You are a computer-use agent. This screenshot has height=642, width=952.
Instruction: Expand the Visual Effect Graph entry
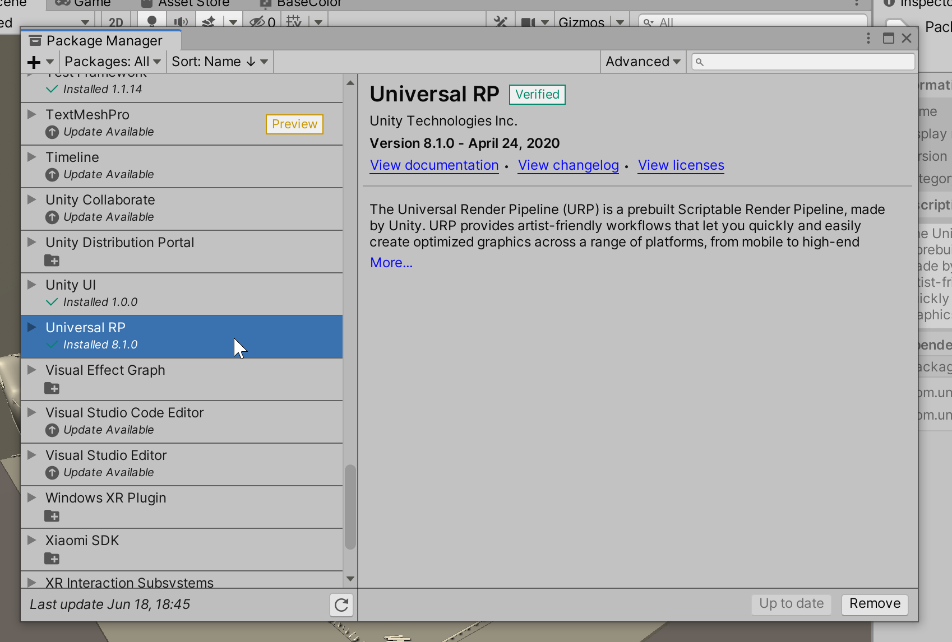32,370
